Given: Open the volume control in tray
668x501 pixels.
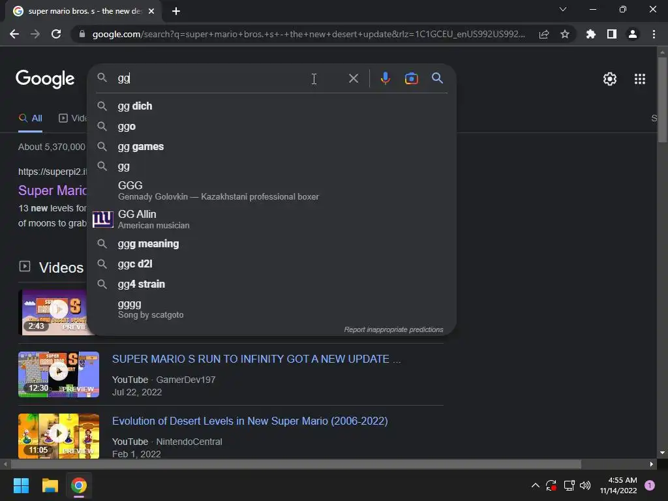Looking at the screenshot, I should (585, 485).
